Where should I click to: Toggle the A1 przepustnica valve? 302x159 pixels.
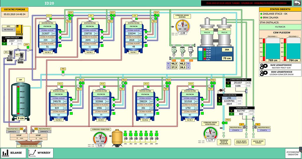(245, 127)
